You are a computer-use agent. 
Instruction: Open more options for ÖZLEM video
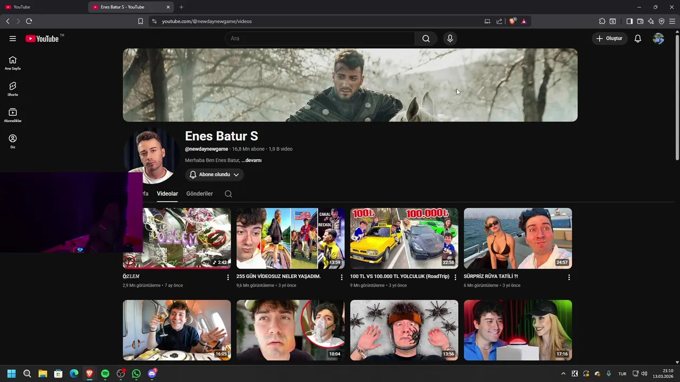click(x=228, y=277)
